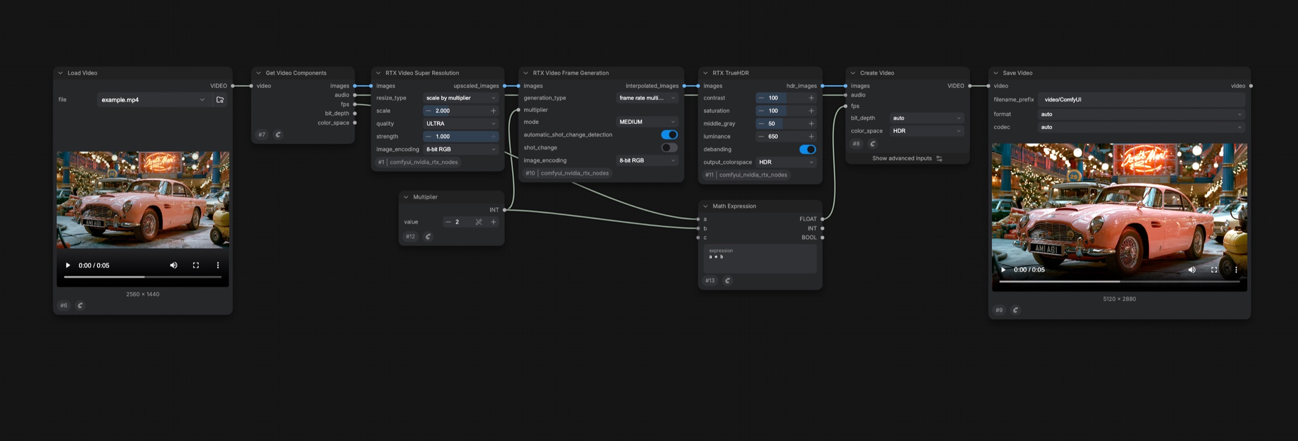
Task: Collapse the Get Video Components node
Action: click(259, 73)
